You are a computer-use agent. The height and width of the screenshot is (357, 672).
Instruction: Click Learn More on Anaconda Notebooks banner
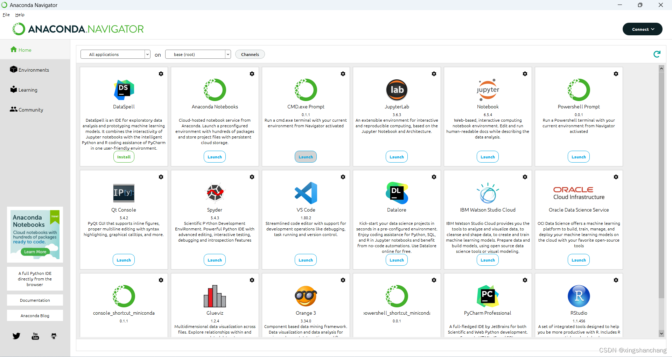click(35, 252)
